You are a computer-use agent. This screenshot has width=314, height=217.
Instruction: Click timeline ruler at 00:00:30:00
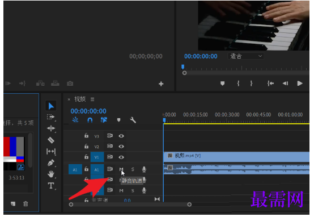pyautogui.click(x=227, y=115)
